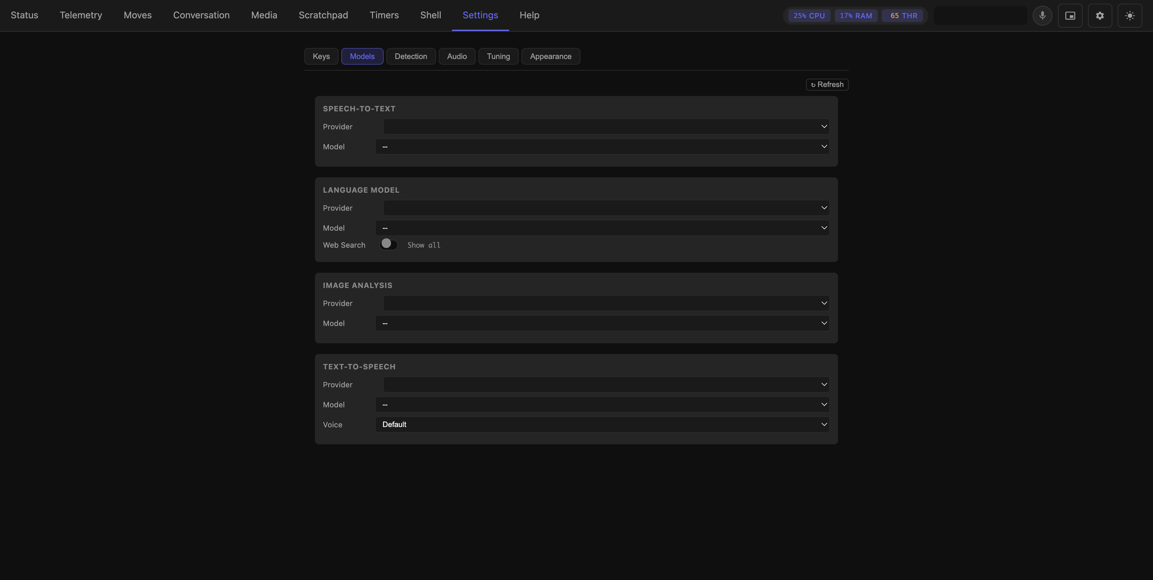Open Image Analysis Provider dropdown
This screenshot has width=1153, height=580.
(606, 303)
